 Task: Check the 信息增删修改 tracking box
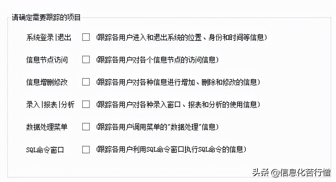[x=86, y=82]
